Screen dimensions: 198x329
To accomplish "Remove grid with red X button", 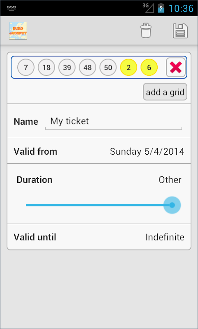I will coord(176,67).
